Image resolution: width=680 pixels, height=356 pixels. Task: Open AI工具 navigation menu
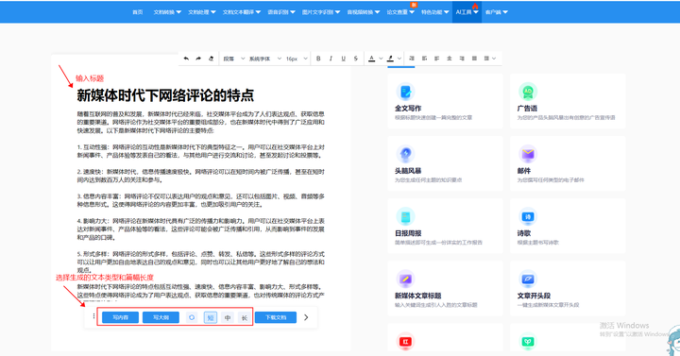point(467,12)
